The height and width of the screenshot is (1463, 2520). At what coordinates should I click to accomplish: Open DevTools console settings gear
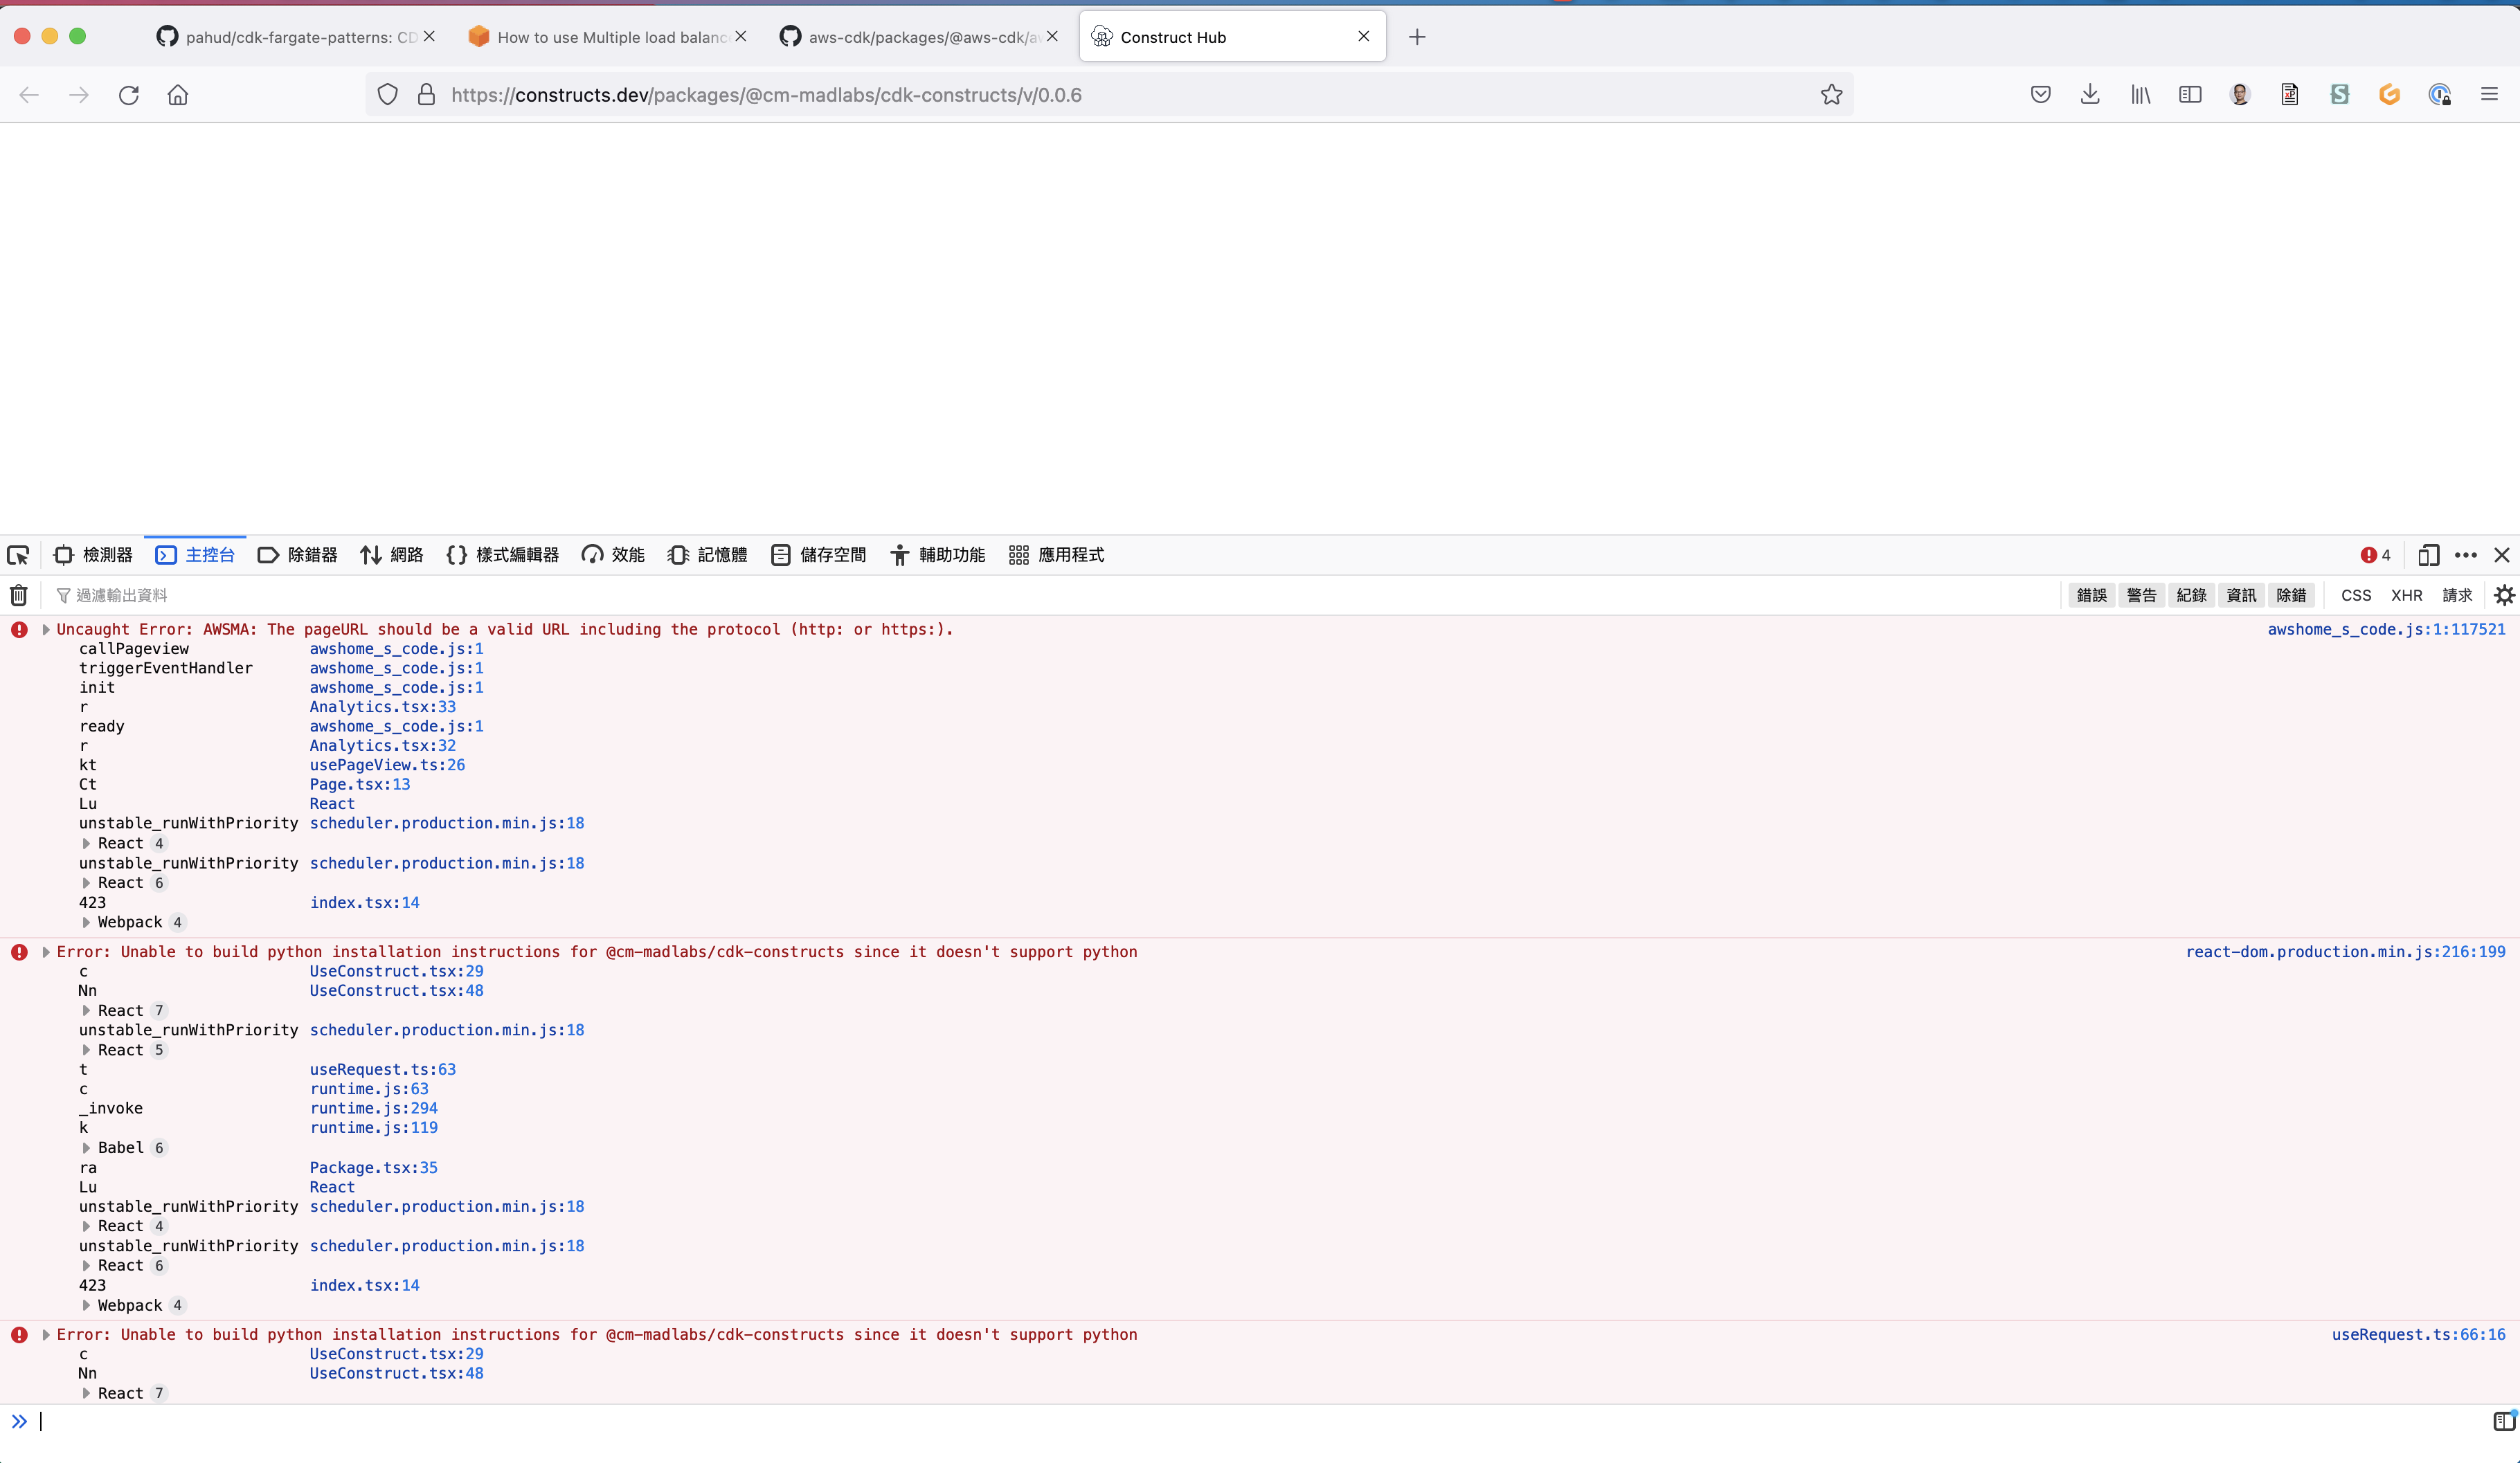tap(2504, 594)
